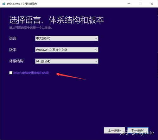This screenshot has width=158, height=140.
Task: Expand the 版本 dropdown arrow
Action: tap(96, 50)
